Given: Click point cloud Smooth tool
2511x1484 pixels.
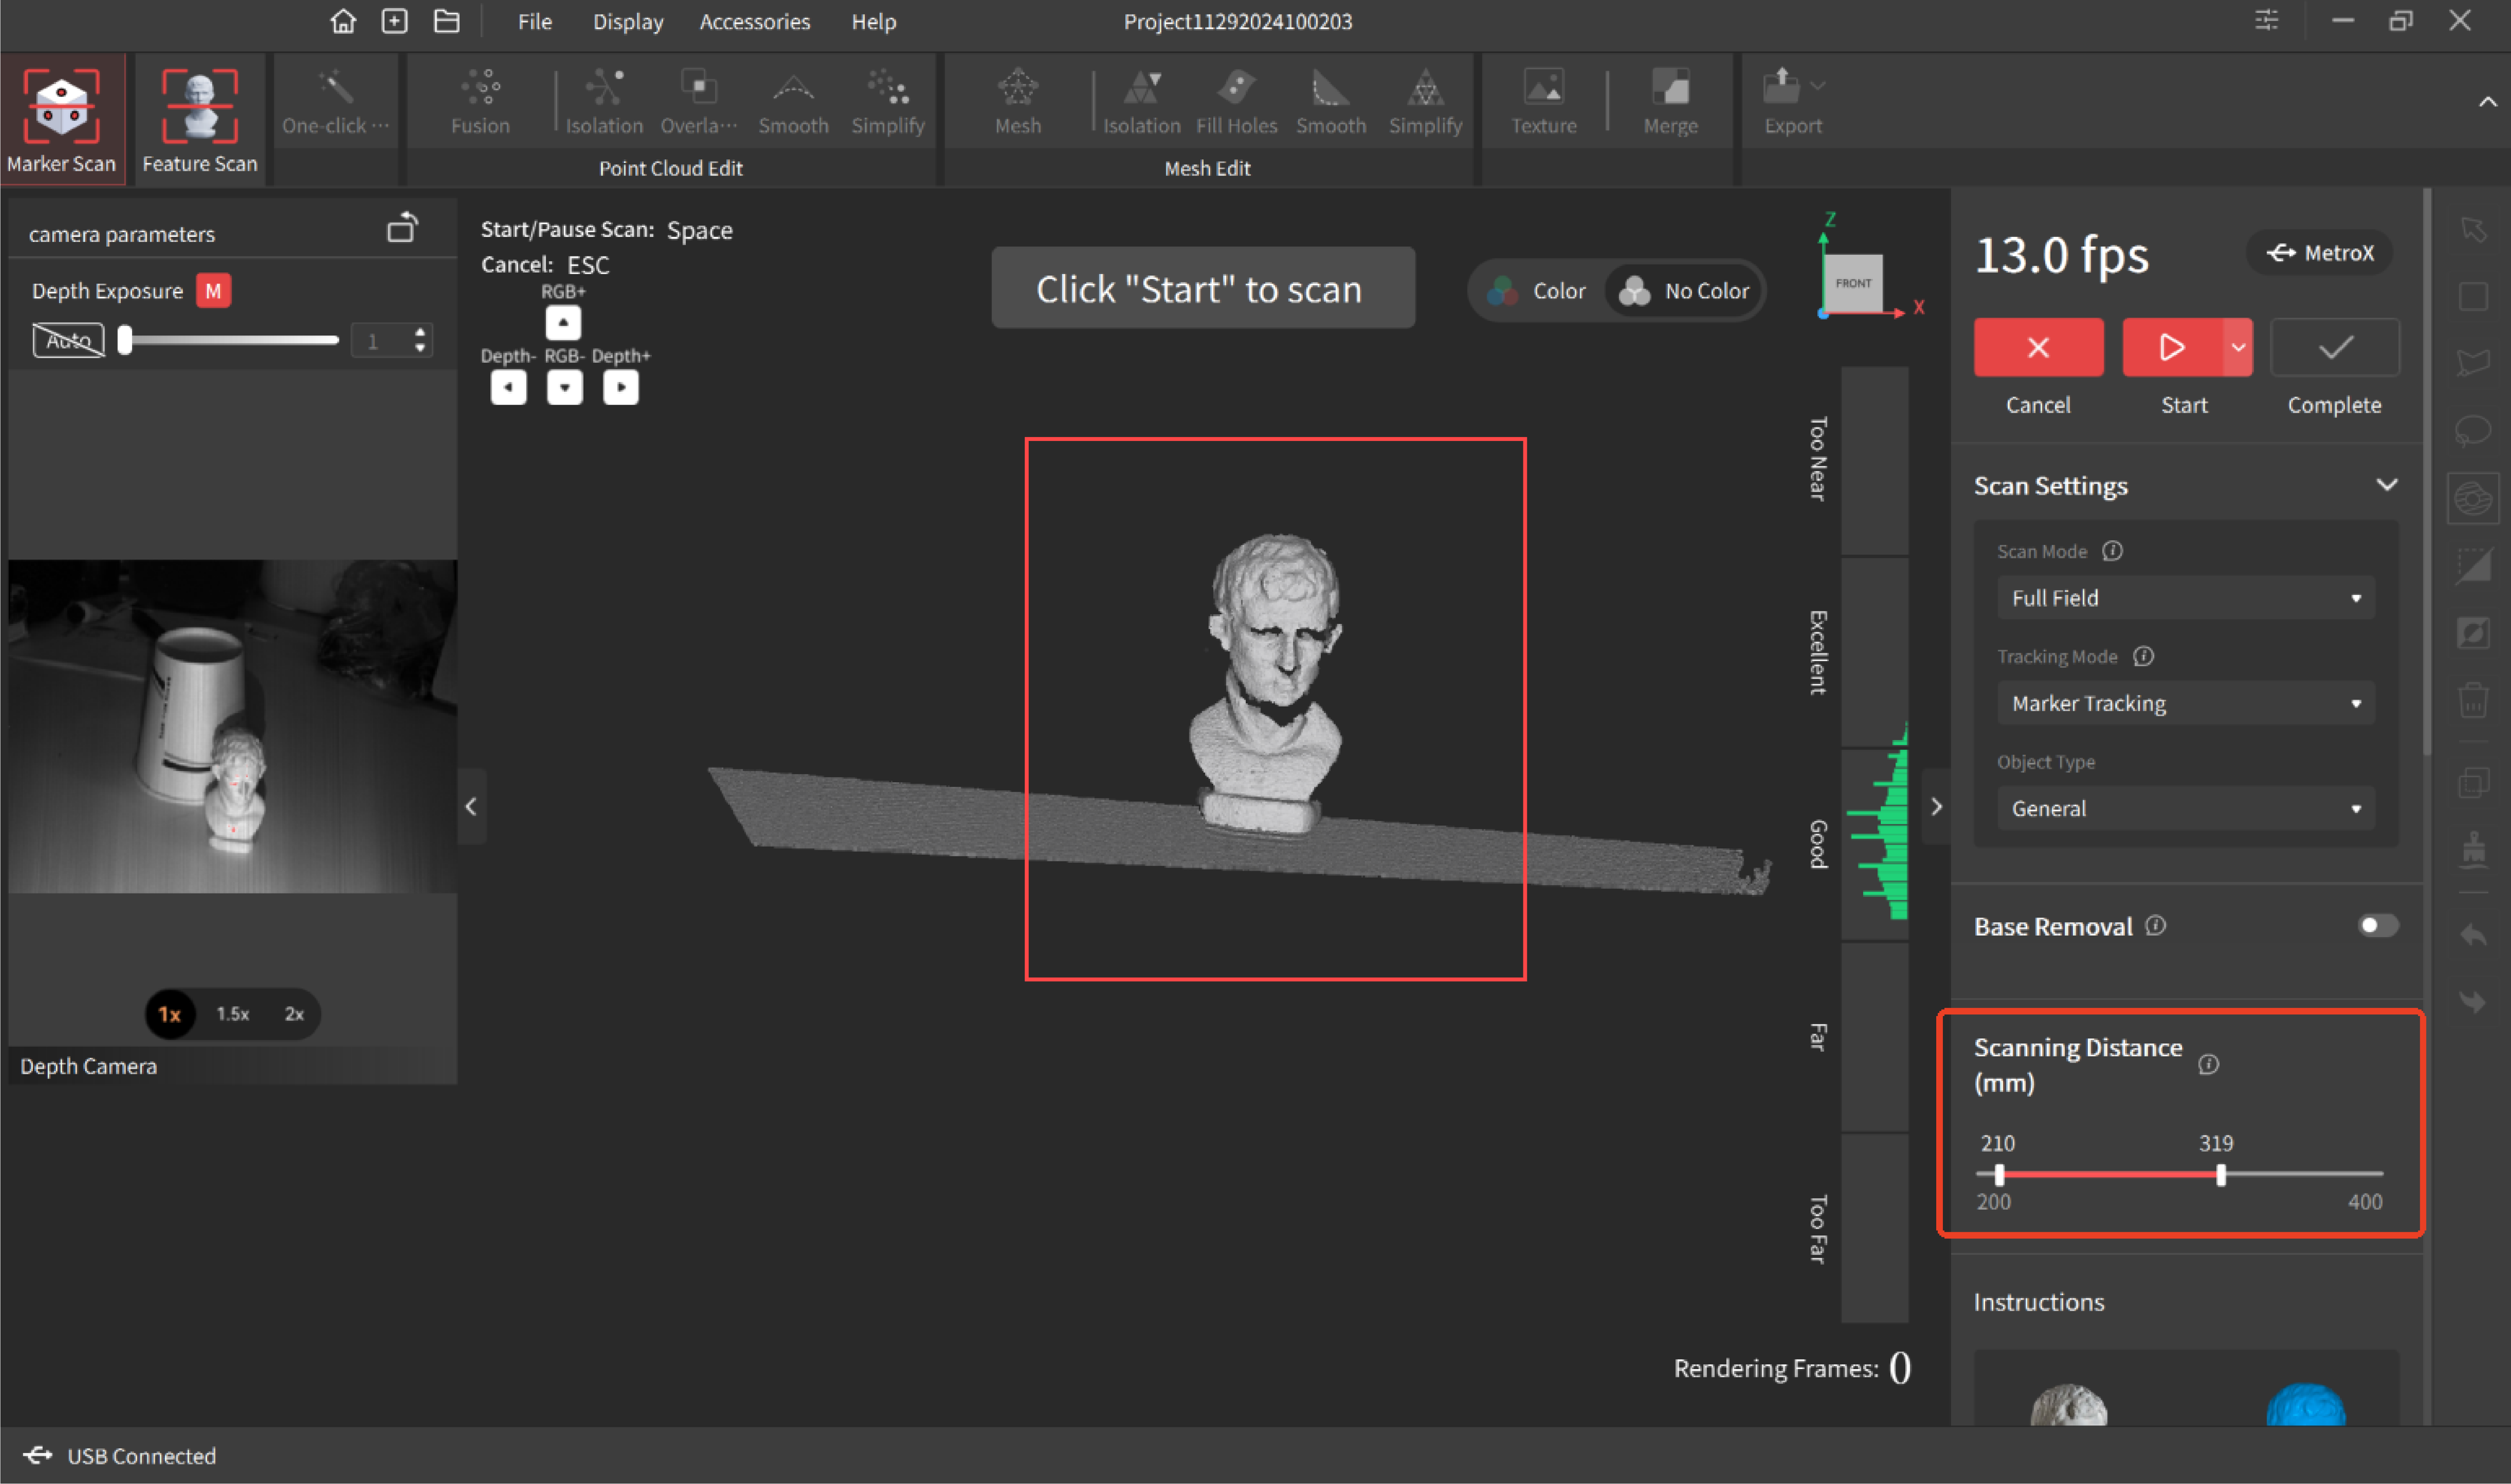Looking at the screenshot, I should [x=793, y=101].
